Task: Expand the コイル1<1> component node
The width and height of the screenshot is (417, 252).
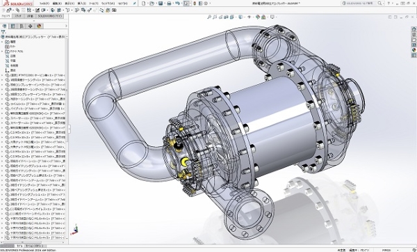Action: [x=2, y=104]
